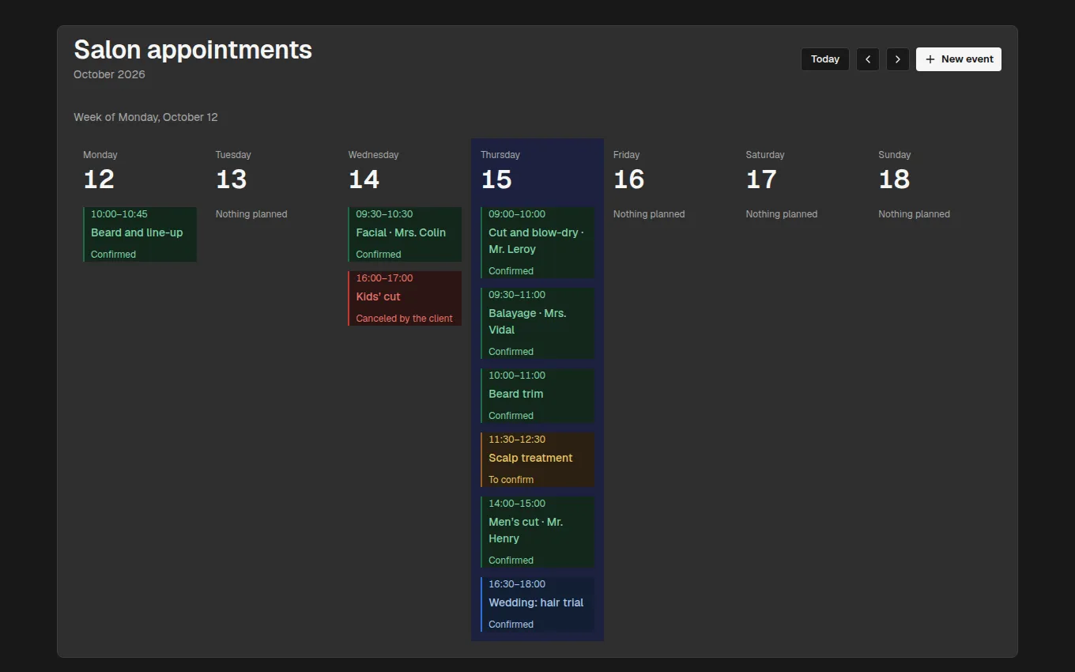
Task: Jump to Today
Action: pos(825,59)
